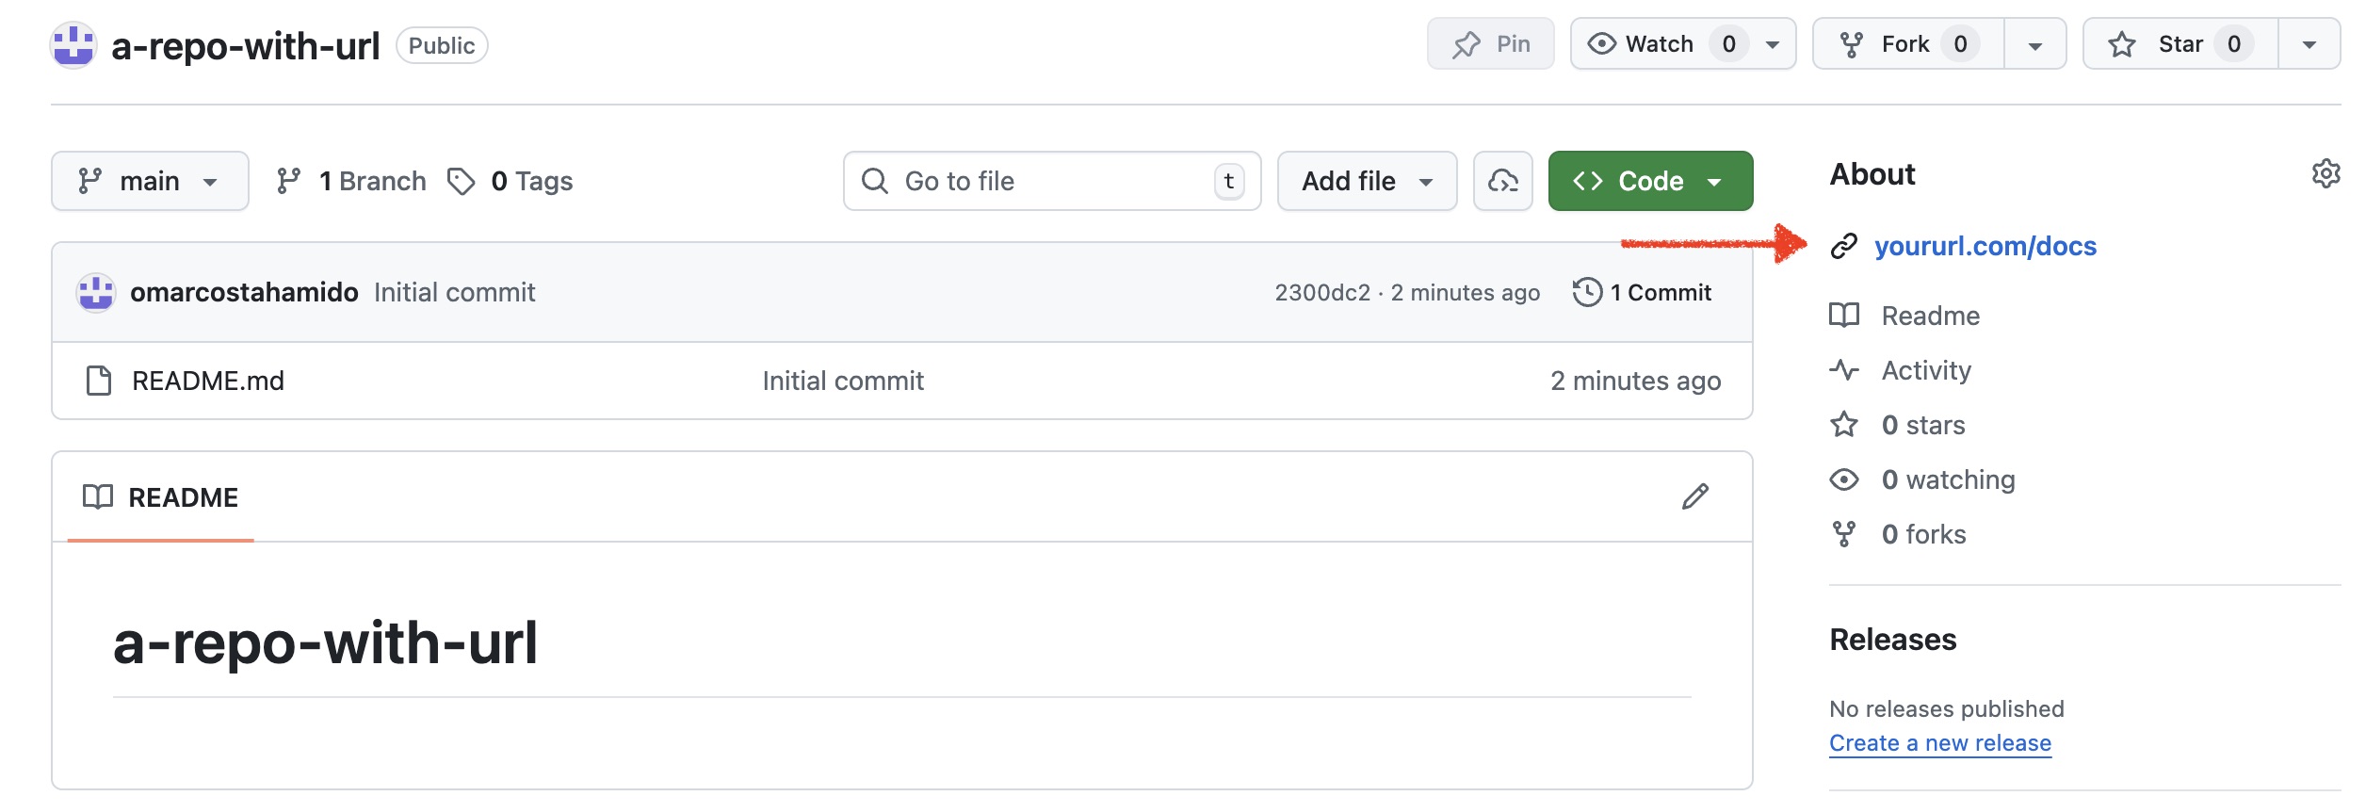View the 0 Tags link
2366x812 pixels.
510,181
